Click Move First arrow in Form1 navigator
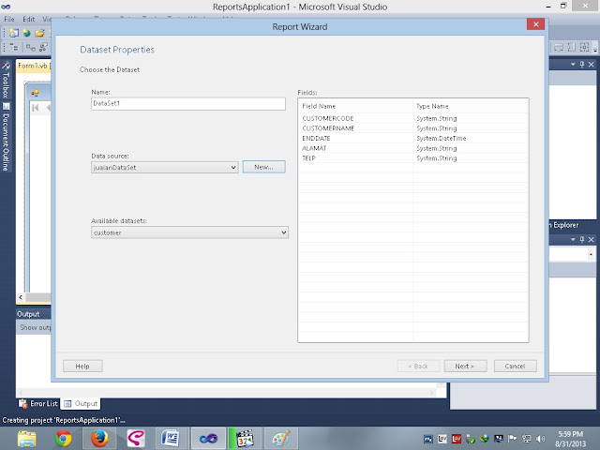 36,108
